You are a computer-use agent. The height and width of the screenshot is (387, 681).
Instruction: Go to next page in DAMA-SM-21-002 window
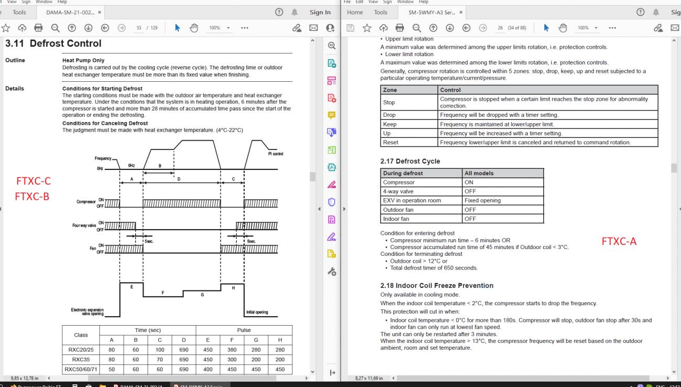[x=88, y=28]
